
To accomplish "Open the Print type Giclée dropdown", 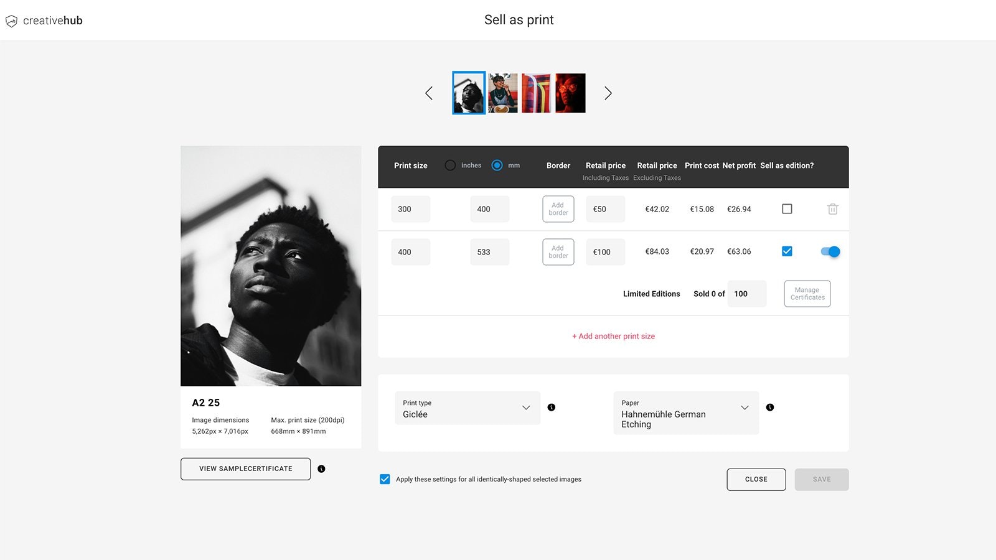I will click(x=467, y=408).
